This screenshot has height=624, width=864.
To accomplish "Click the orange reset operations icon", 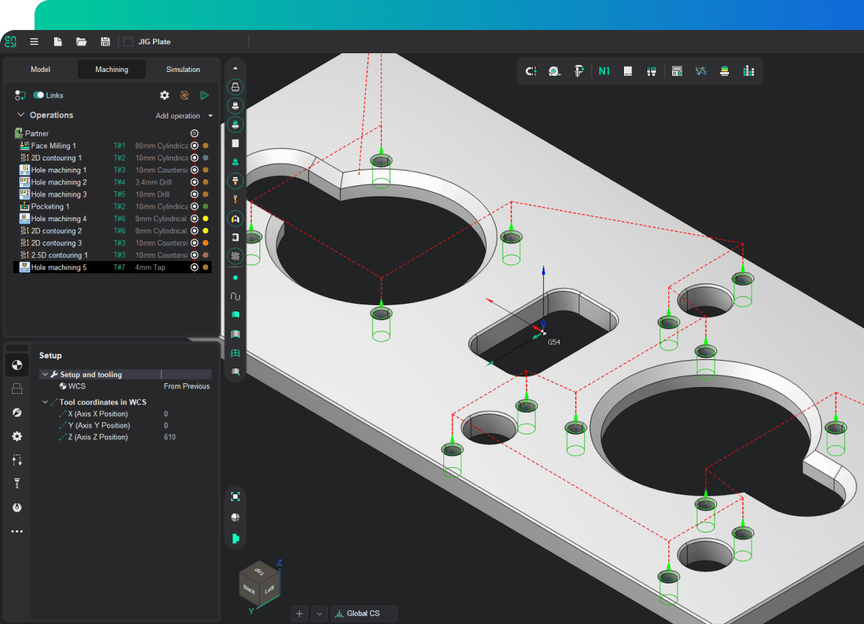I will (184, 95).
